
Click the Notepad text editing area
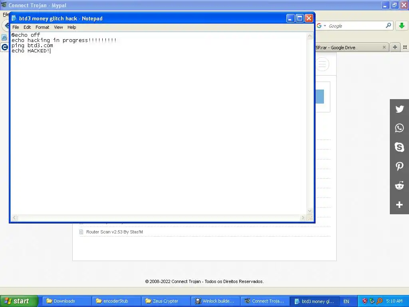pos(159,123)
